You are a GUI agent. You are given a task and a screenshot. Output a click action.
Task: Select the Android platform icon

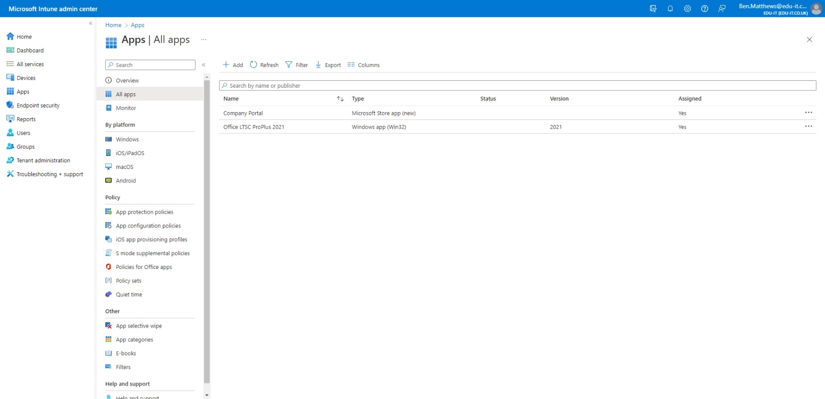point(108,180)
